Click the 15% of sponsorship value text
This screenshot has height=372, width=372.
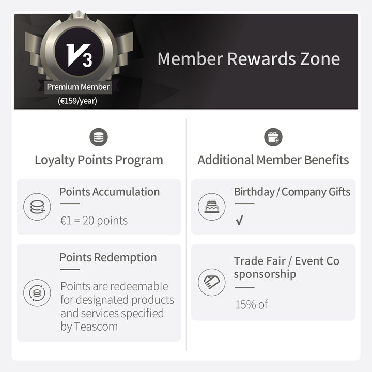pyautogui.click(x=252, y=304)
